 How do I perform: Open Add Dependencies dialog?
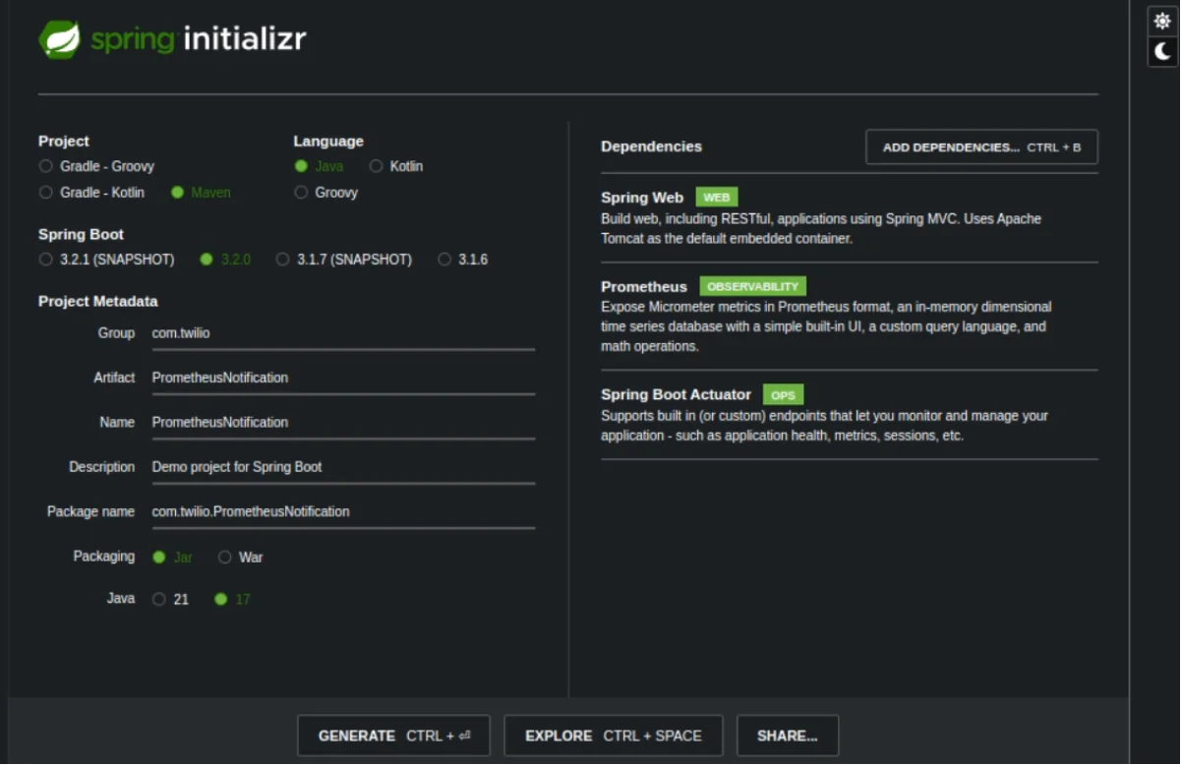tap(981, 147)
